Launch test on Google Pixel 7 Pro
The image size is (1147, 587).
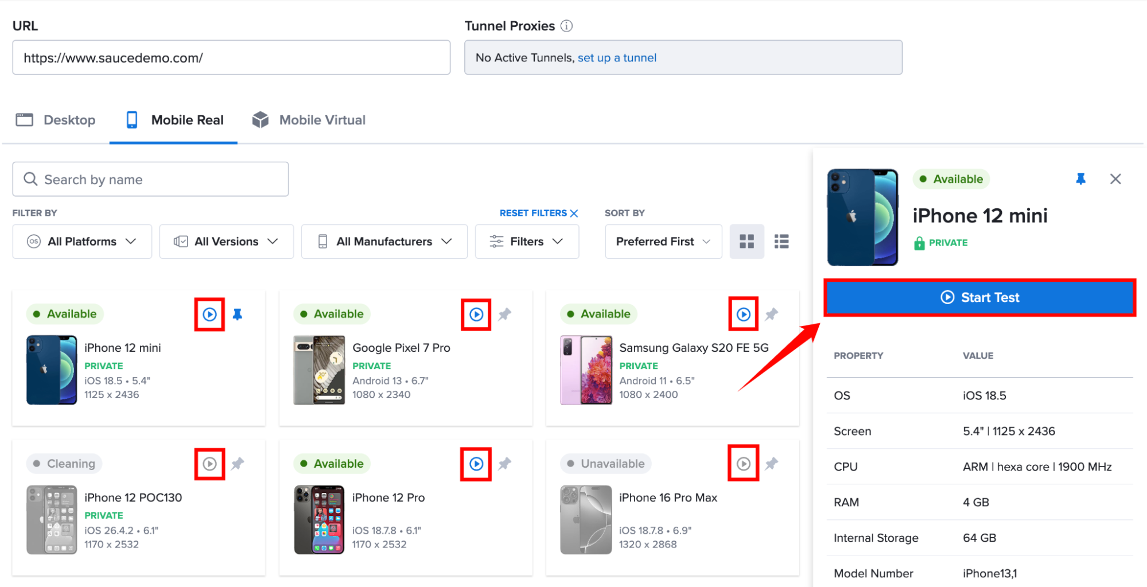coord(476,314)
